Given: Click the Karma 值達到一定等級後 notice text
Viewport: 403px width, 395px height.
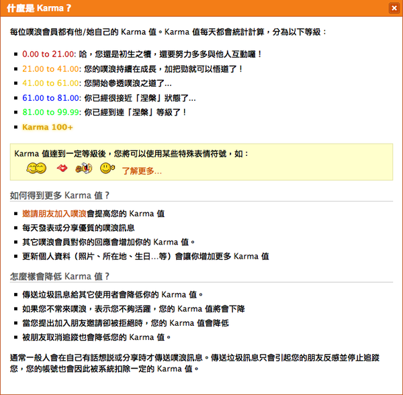Looking at the screenshot, I should coord(132,154).
